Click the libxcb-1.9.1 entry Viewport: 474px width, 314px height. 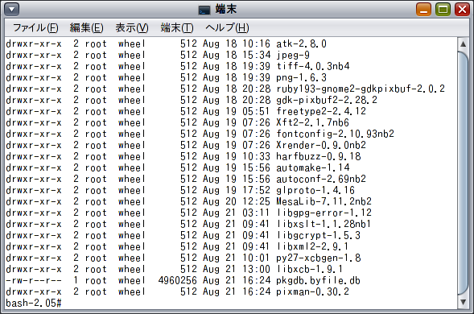(310, 269)
